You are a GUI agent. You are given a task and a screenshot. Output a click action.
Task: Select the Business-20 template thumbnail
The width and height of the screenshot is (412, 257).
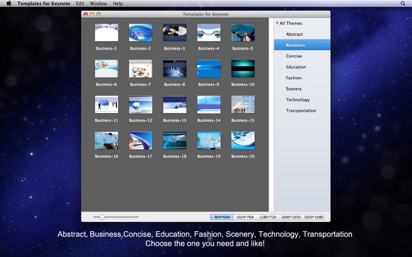point(243,140)
